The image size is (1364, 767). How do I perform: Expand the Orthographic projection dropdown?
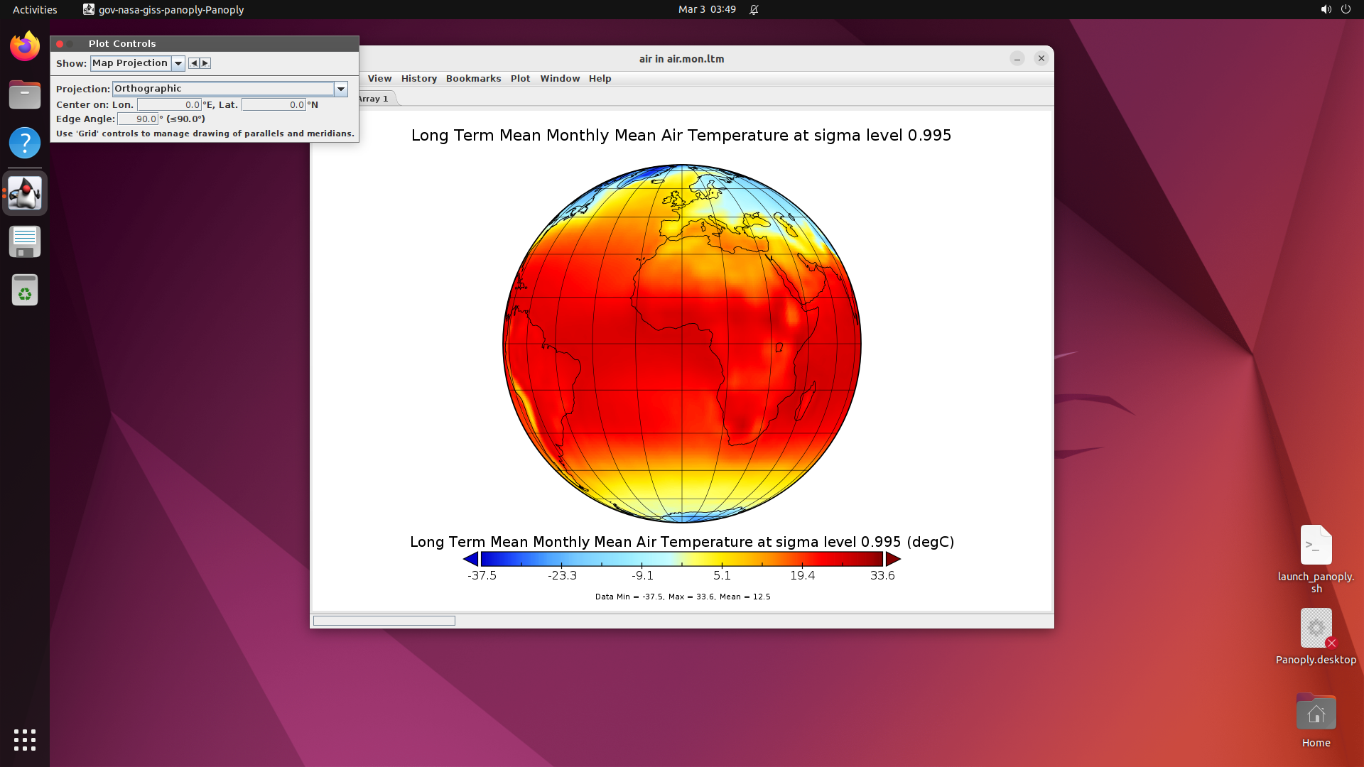(341, 89)
